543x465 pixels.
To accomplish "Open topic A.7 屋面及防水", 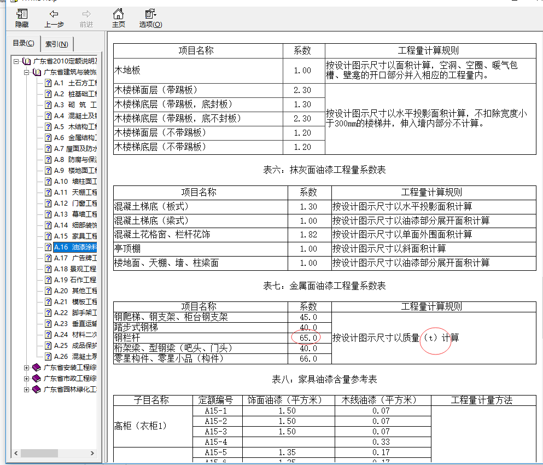I will point(75,149).
